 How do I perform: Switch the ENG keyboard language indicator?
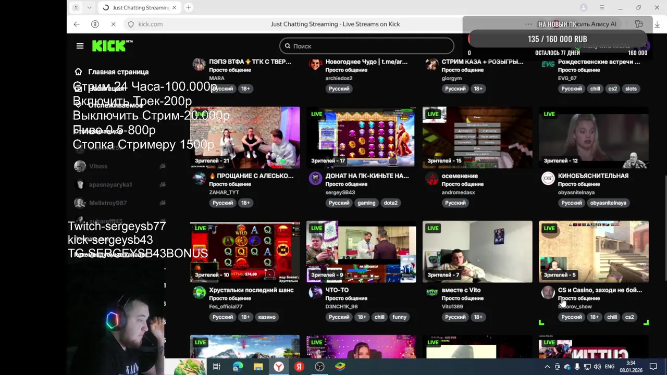609,367
